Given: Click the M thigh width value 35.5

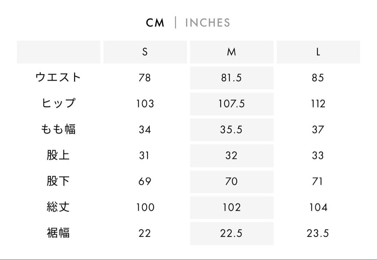Looking at the screenshot, I should coord(231,129).
